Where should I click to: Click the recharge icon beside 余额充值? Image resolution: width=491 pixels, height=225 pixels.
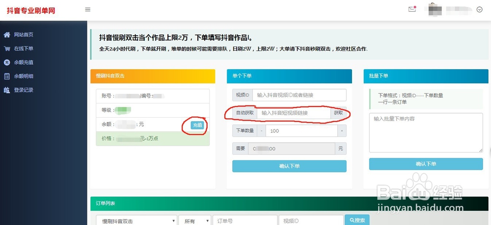click(x=6, y=62)
